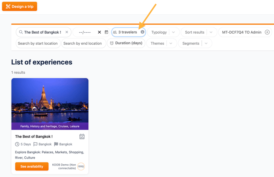Expand the Typology dropdown

[x=173, y=32]
